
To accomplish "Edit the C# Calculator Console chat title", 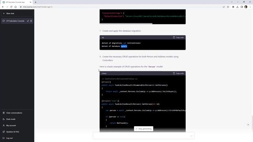I will 28,21.
